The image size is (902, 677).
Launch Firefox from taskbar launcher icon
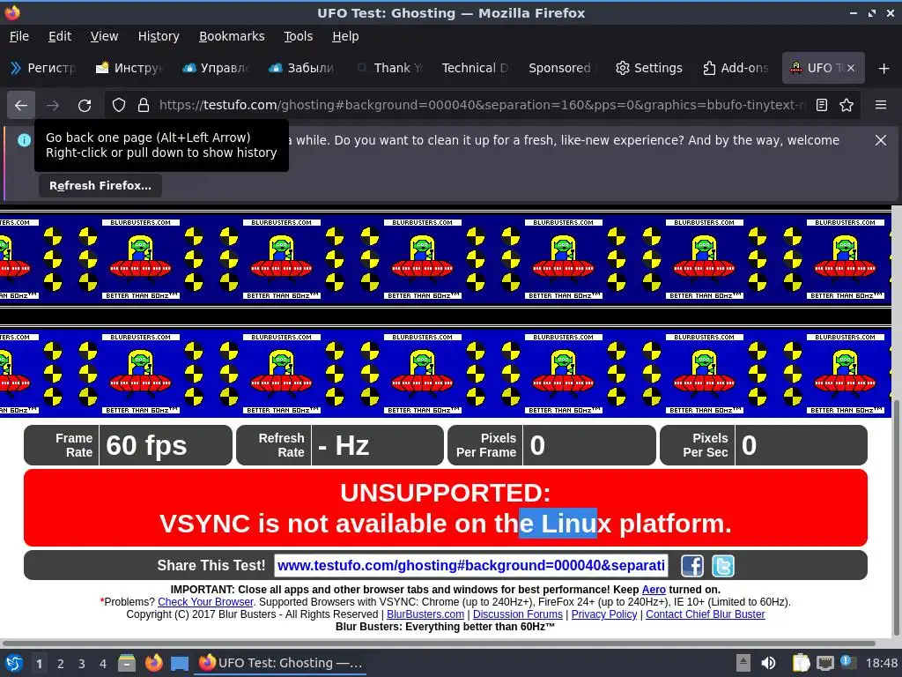[153, 663]
